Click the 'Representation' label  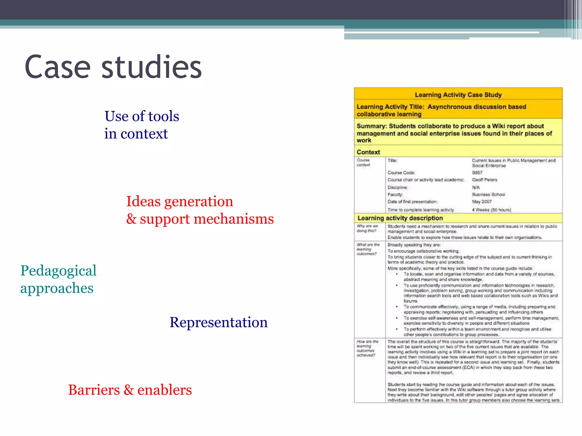coord(219,322)
